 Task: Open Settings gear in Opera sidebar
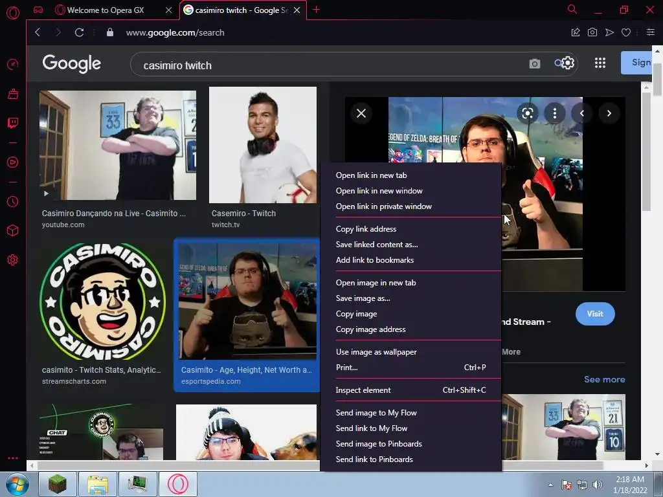coord(13,260)
